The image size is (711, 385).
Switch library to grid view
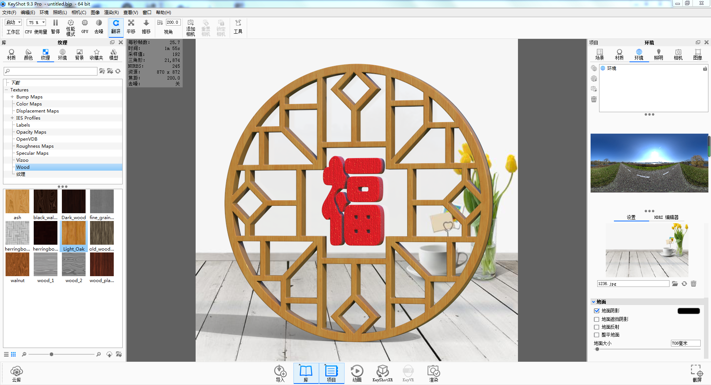13,354
